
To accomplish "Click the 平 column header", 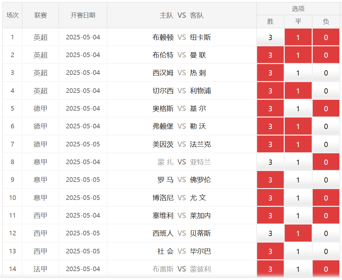I will (298, 22).
